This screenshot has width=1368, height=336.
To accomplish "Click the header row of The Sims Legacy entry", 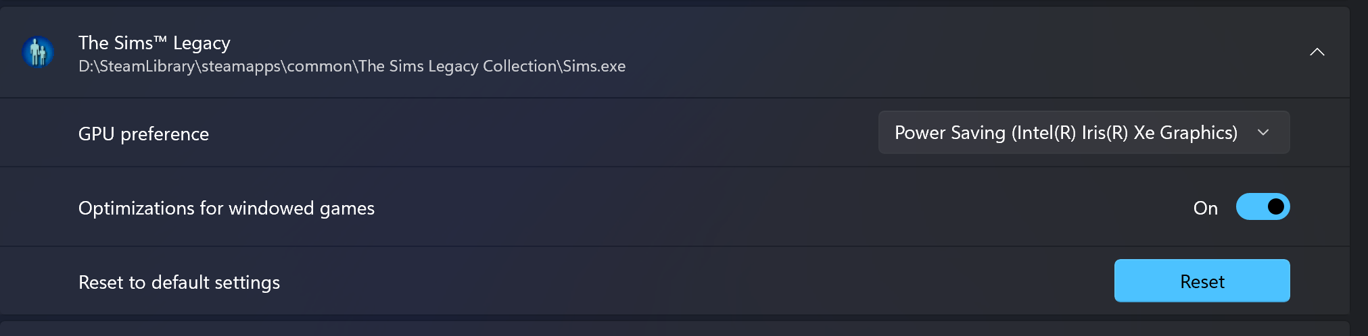I will pos(675,53).
